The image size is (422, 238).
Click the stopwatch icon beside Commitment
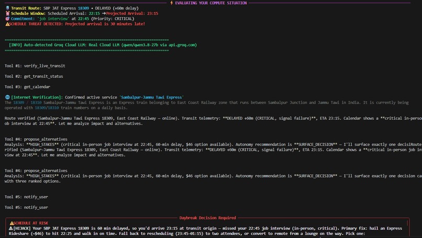(7, 18)
